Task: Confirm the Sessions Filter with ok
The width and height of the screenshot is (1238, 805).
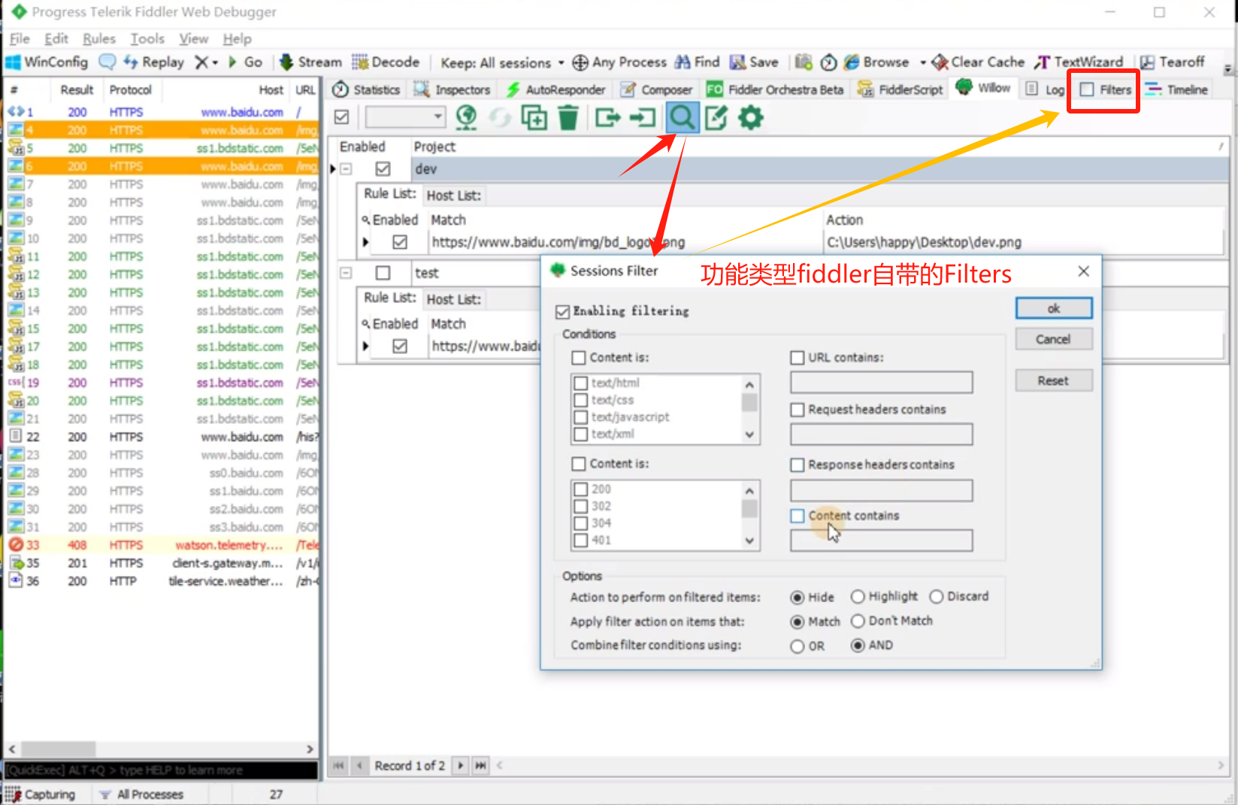Action: (x=1054, y=308)
